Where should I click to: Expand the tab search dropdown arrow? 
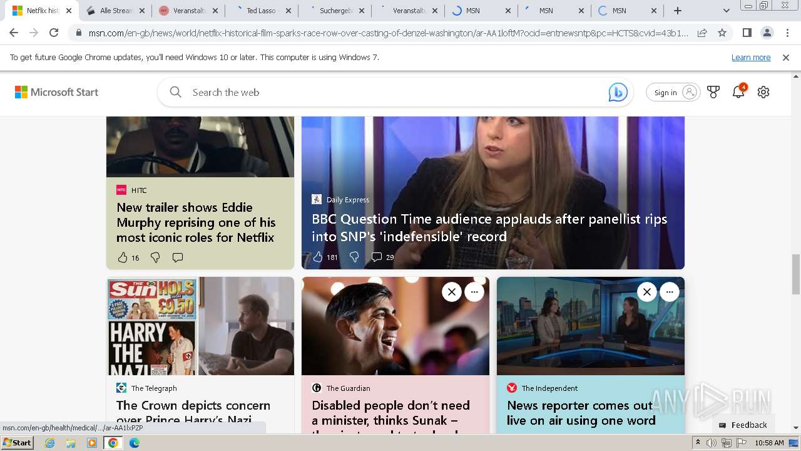(727, 11)
